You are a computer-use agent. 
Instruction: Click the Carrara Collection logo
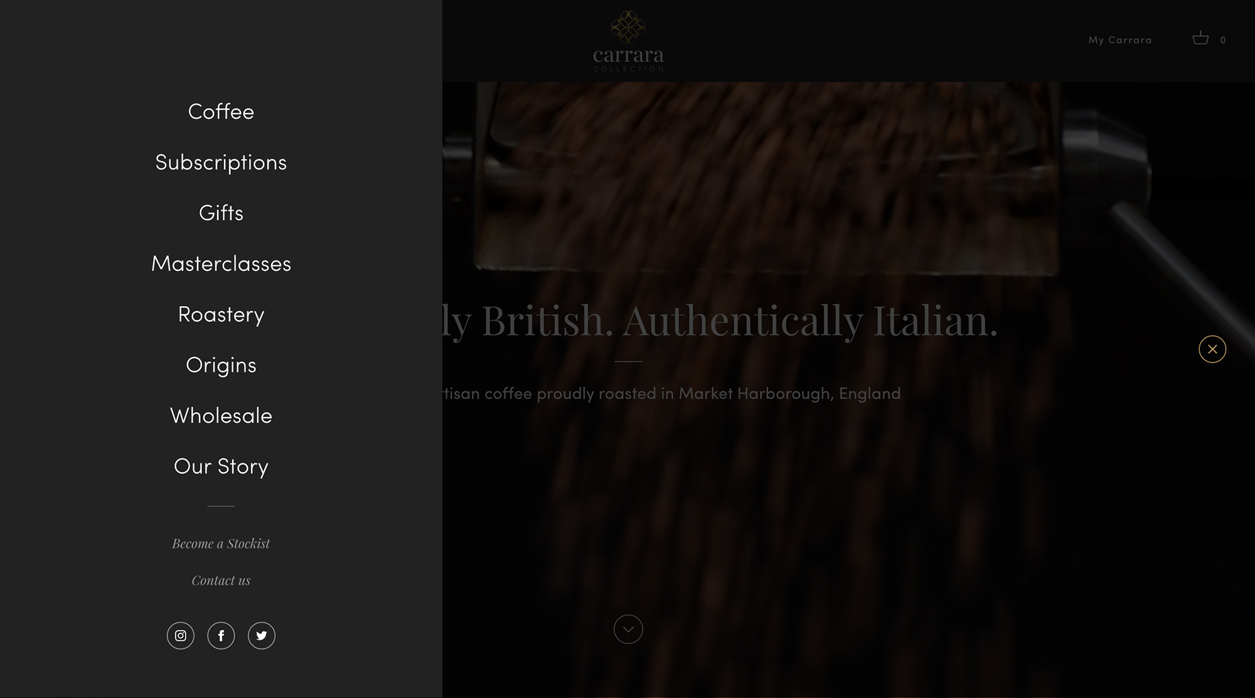pyautogui.click(x=628, y=41)
